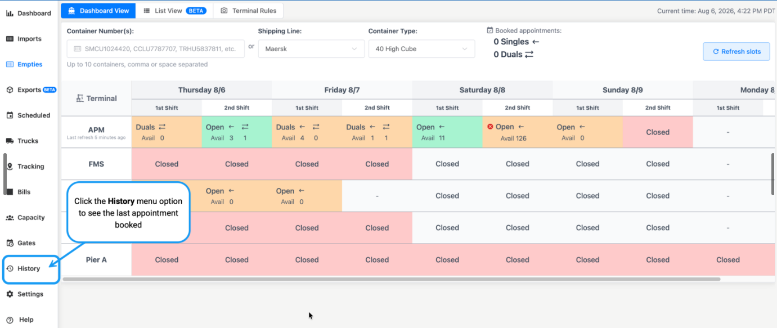Expand the Shipping Line Maersk dropdown

[311, 49]
